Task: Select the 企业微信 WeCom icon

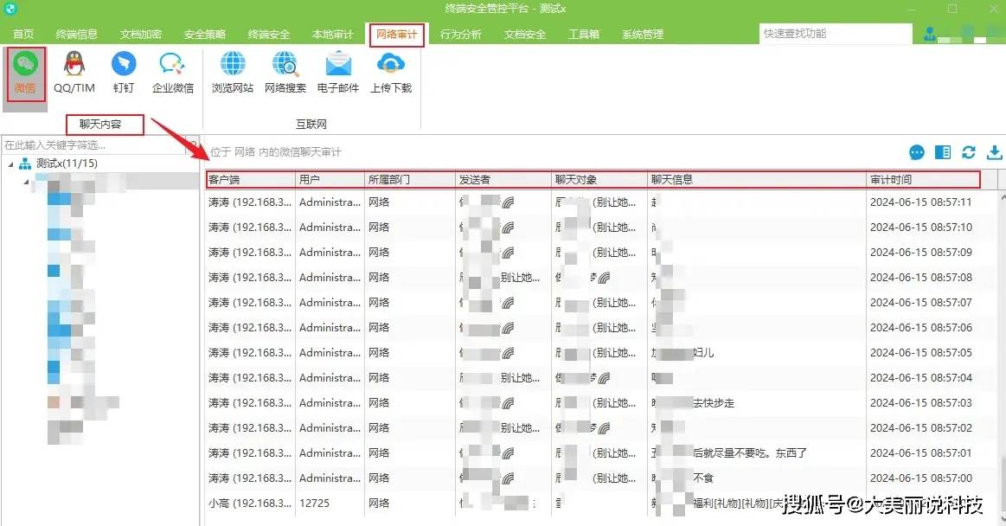Action: [172, 69]
